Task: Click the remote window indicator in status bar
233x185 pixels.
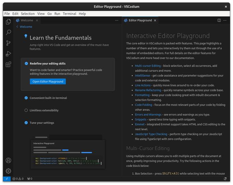Action: [7, 179]
